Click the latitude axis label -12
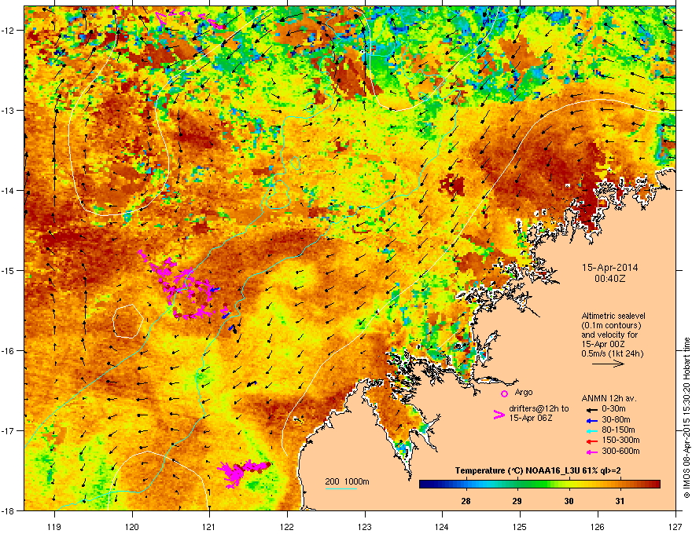This screenshot has height=534, width=692. pos(9,30)
